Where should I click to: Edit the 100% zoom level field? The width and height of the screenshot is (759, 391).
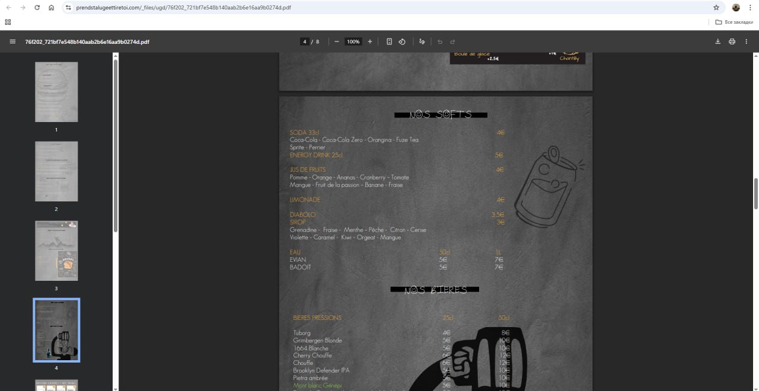click(x=353, y=41)
